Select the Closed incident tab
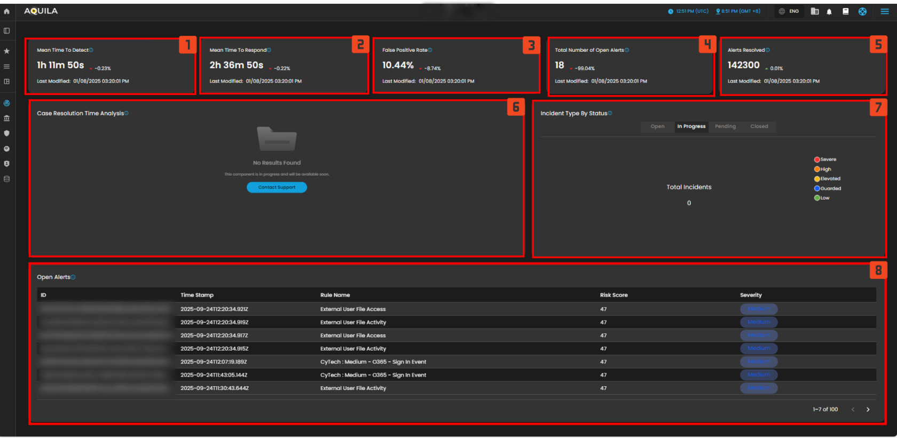 (x=759, y=126)
